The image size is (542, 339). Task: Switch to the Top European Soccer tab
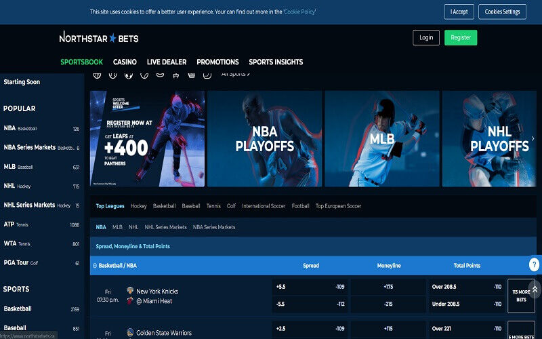[338, 206]
